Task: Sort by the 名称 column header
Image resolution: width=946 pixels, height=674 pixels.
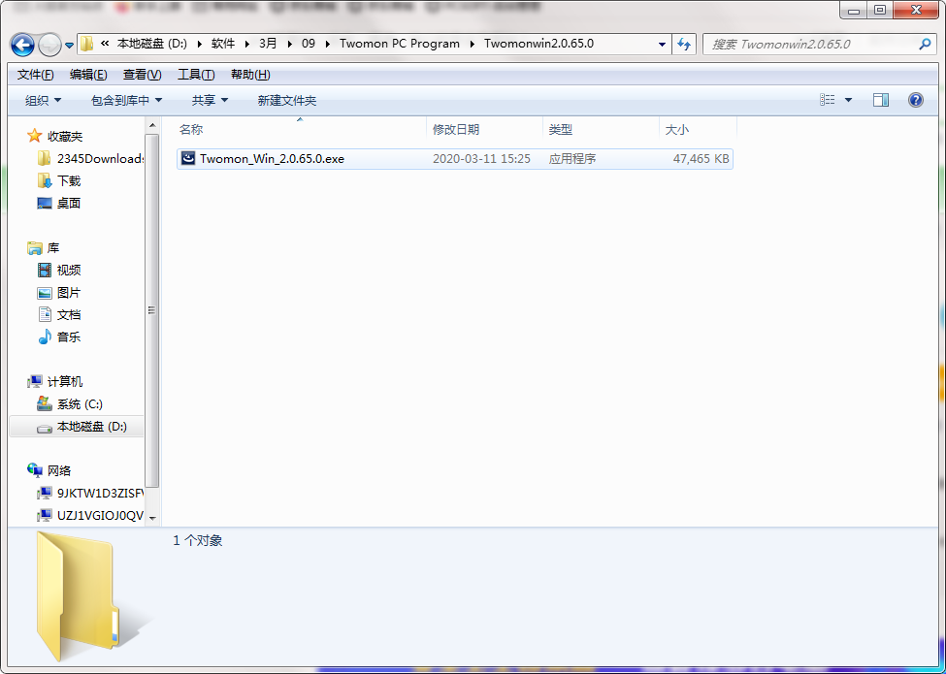Action: point(301,130)
